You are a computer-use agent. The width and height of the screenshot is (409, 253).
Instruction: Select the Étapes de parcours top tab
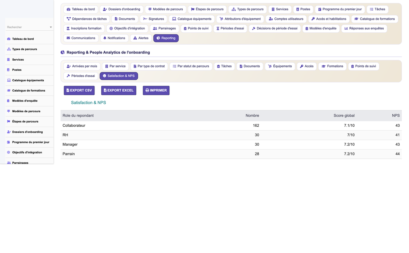(x=207, y=9)
